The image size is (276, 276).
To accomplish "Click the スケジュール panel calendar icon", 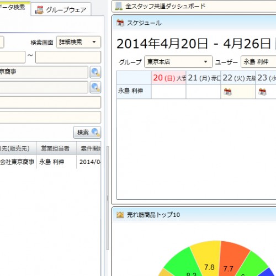I will pos(120,23).
